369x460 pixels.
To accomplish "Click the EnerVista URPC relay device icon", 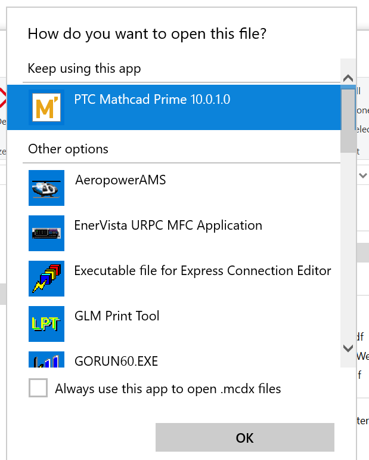I will [46, 233].
